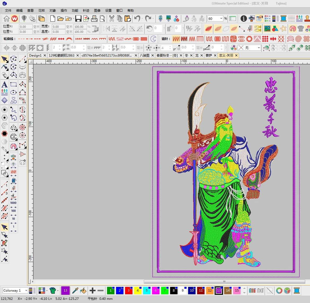Open a design with the folder icon
The width and height of the screenshot is (310, 303).
60,19
